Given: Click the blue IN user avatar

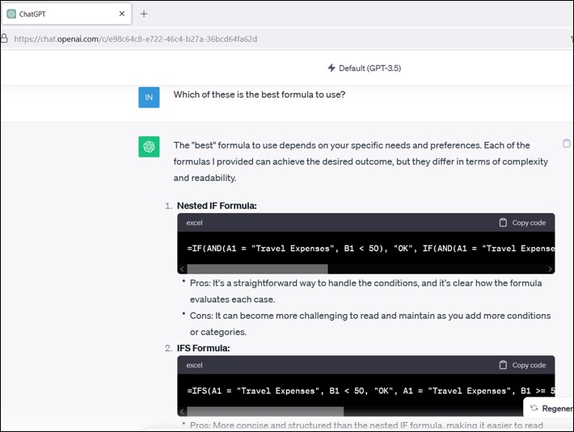Looking at the screenshot, I should (x=149, y=97).
